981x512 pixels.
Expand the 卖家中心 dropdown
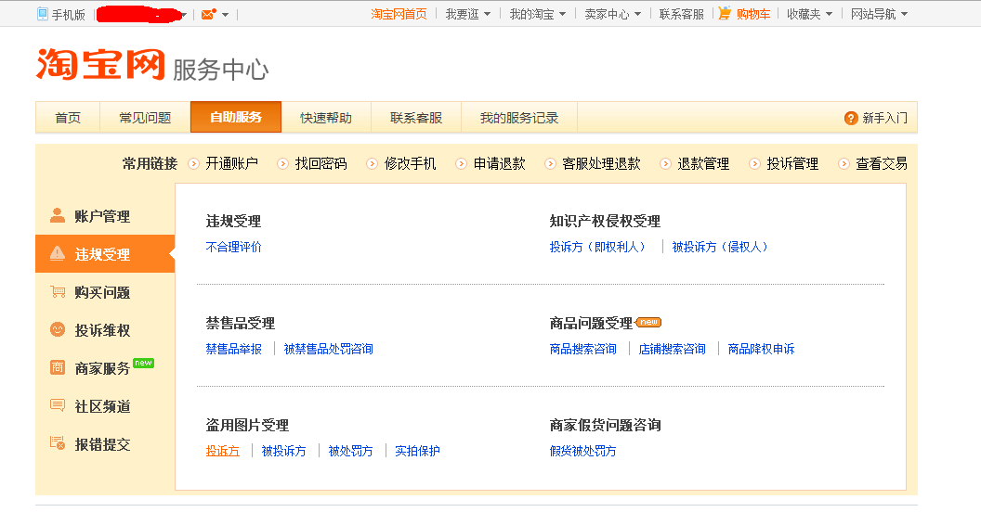pos(637,14)
